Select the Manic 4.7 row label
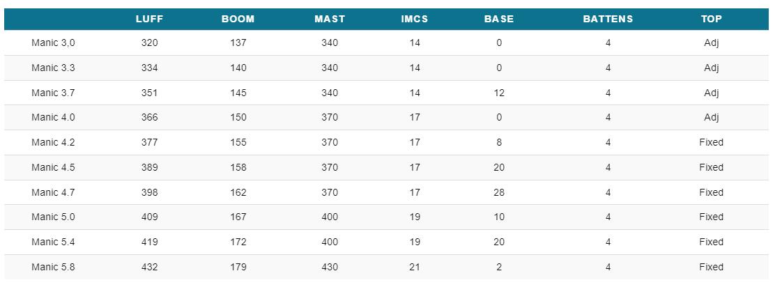 point(54,192)
